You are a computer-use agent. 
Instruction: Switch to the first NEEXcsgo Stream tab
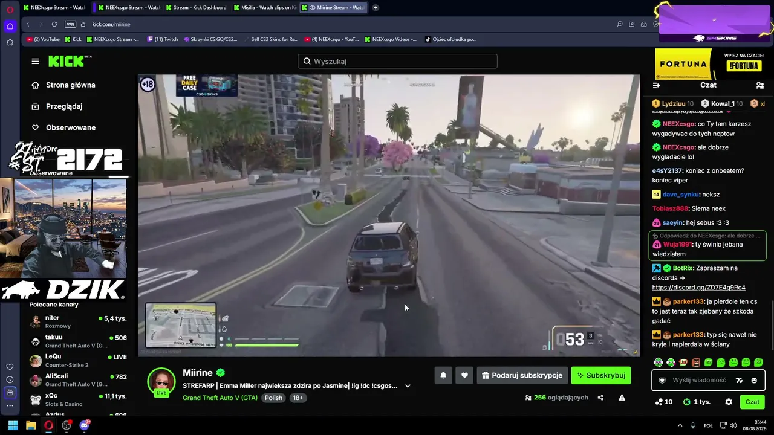(x=54, y=8)
